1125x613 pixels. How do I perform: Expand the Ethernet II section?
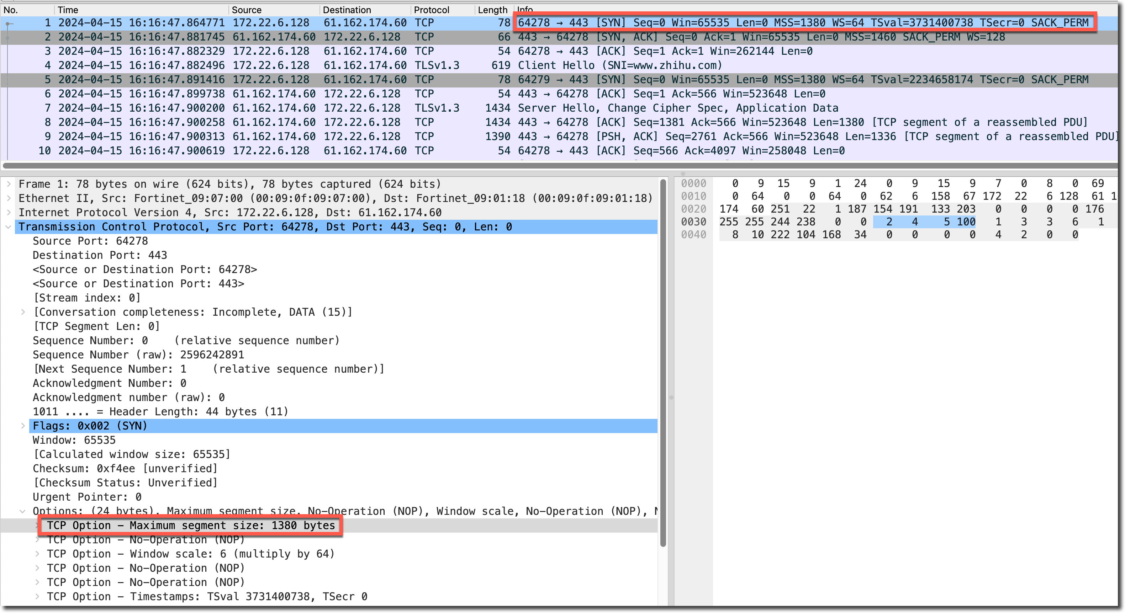click(x=8, y=198)
